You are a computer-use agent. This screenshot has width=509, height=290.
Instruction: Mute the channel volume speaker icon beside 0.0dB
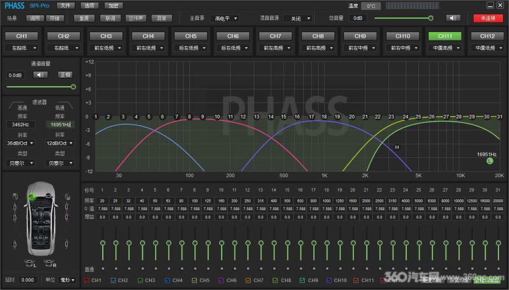pos(41,75)
